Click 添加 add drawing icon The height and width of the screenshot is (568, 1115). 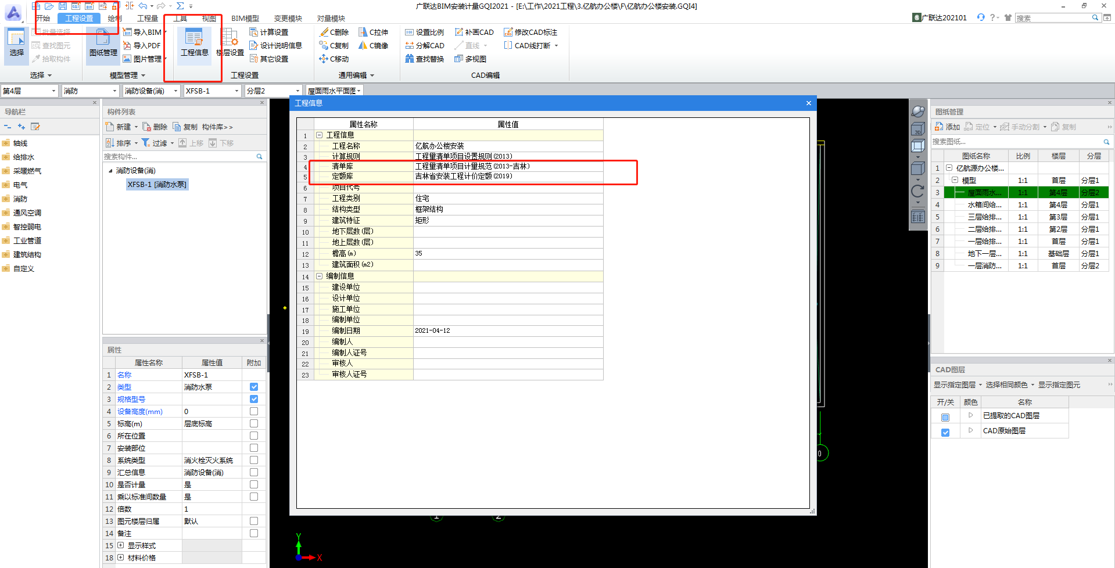point(947,127)
